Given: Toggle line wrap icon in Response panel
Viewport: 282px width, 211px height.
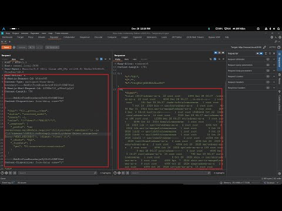Looking at the screenshot, I should pyautogui.click(x=215, y=59).
